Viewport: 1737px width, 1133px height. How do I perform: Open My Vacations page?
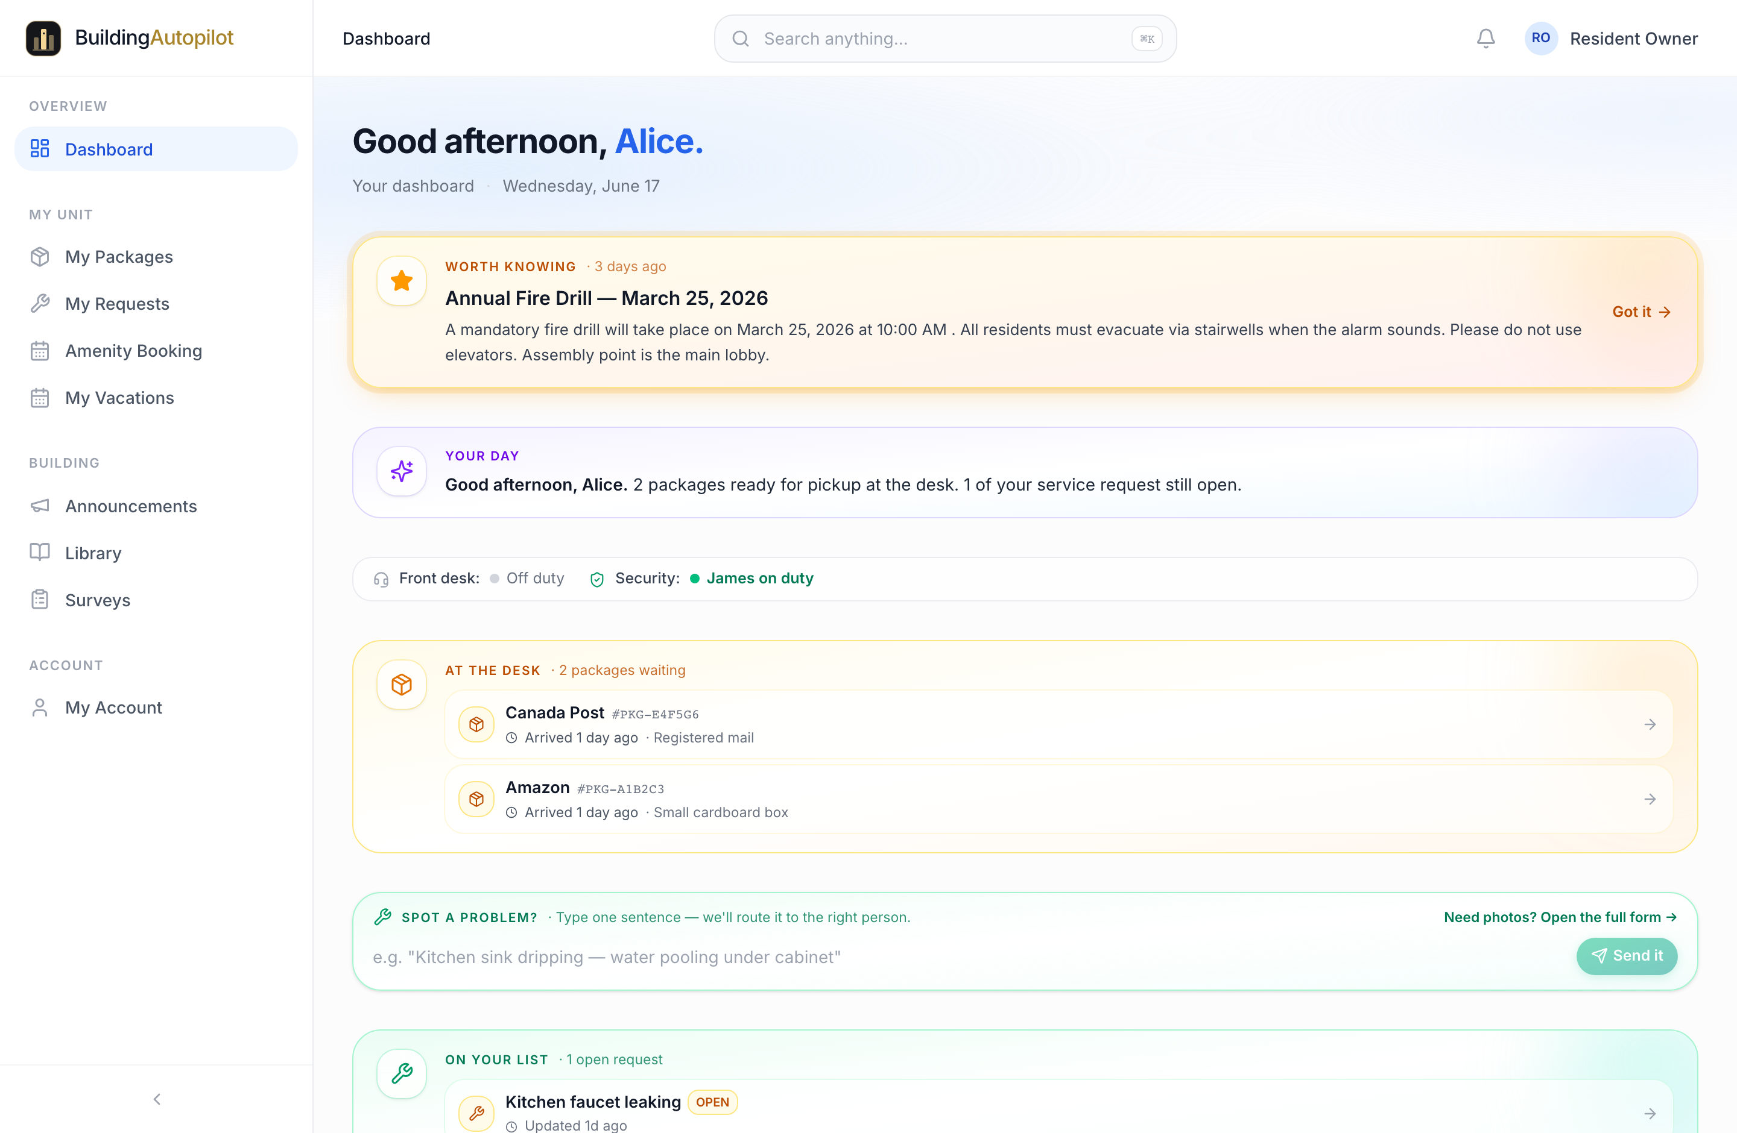pyautogui.click(x=156, y=397)
